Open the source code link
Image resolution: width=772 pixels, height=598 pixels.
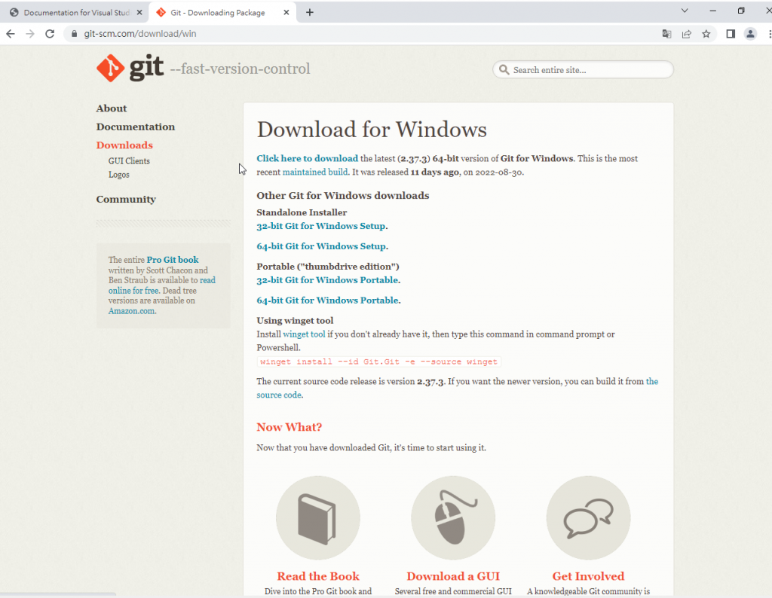tap(279, 395)
